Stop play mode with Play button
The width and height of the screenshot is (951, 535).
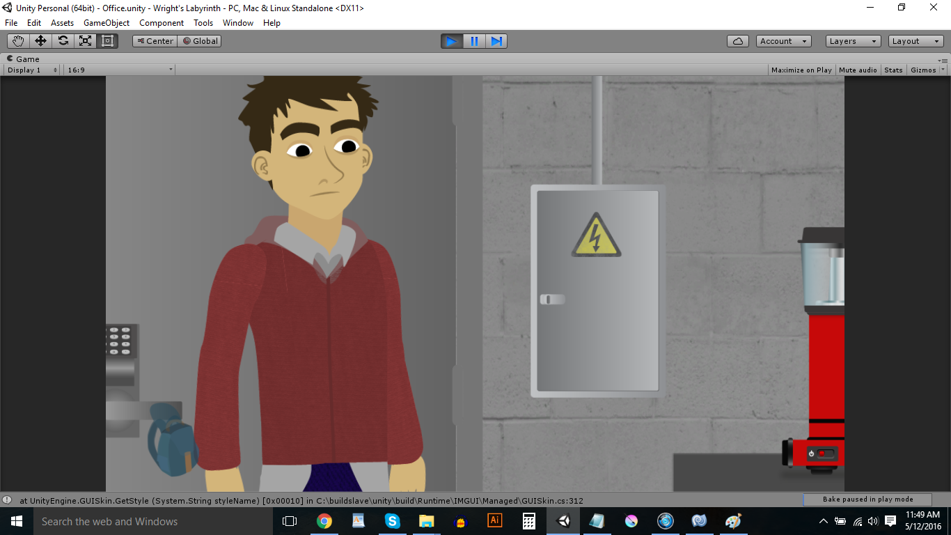click(452, 41)
